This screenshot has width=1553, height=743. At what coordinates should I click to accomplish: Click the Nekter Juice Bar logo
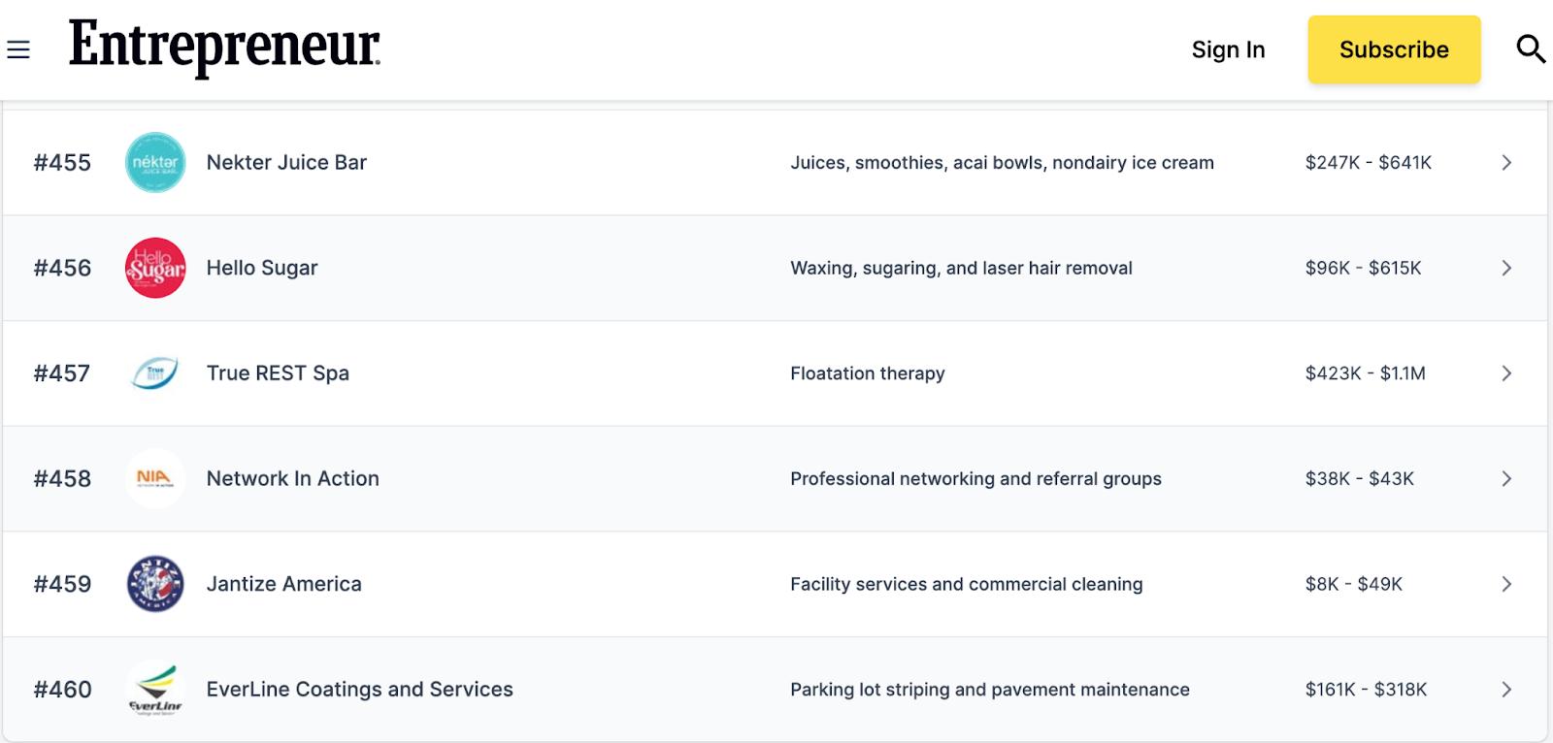coord(155,162)
